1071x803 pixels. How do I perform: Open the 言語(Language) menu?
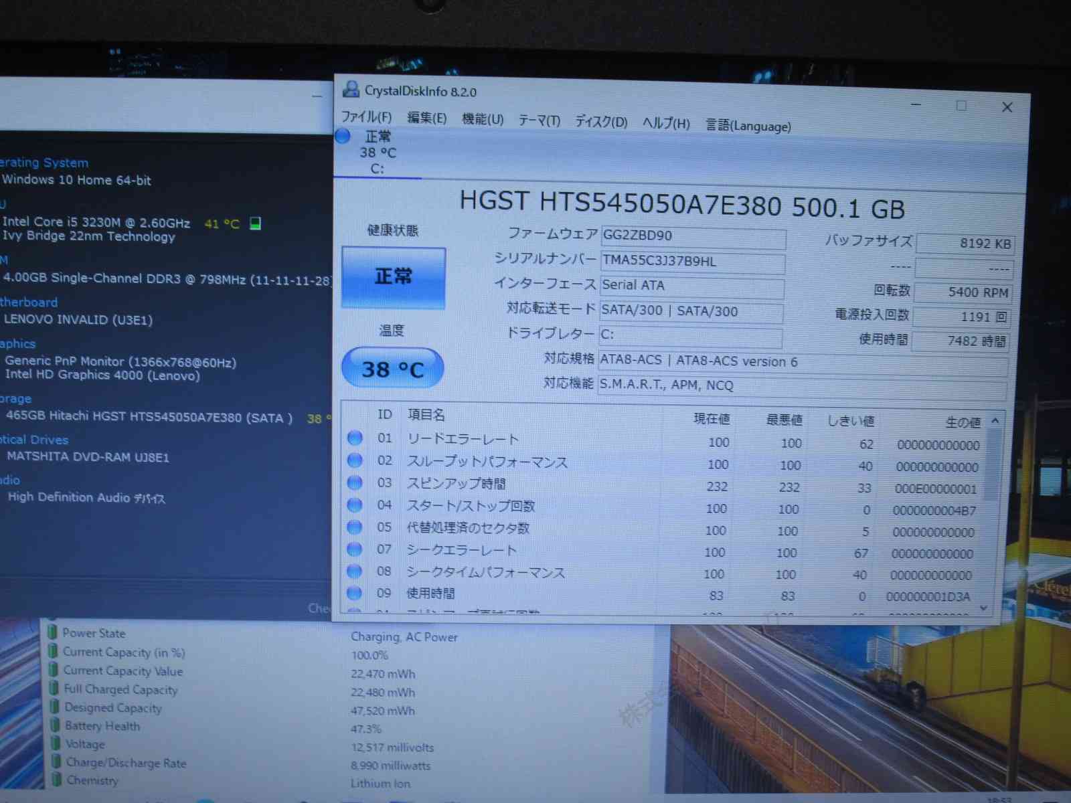point(748,126)
